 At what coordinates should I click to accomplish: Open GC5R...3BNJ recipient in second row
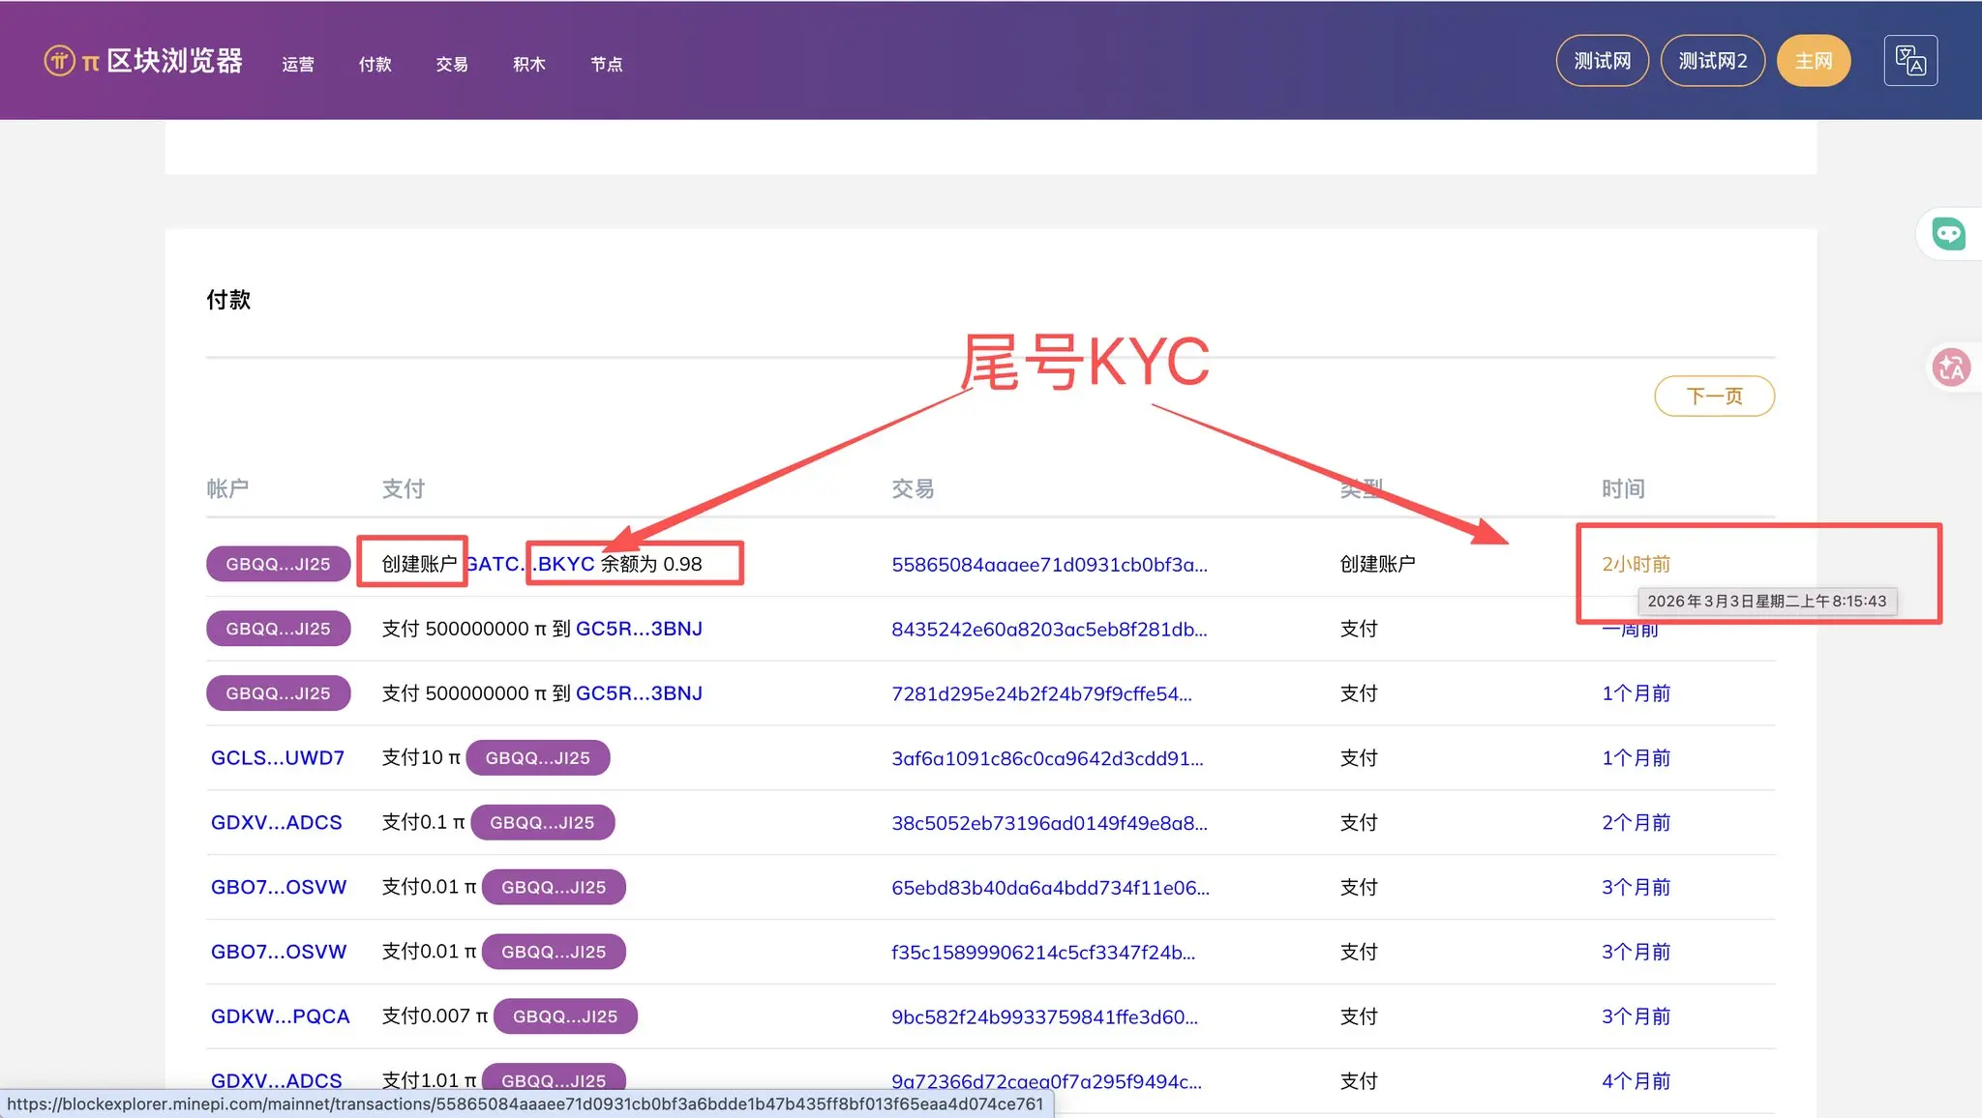[x=639, y=629]
